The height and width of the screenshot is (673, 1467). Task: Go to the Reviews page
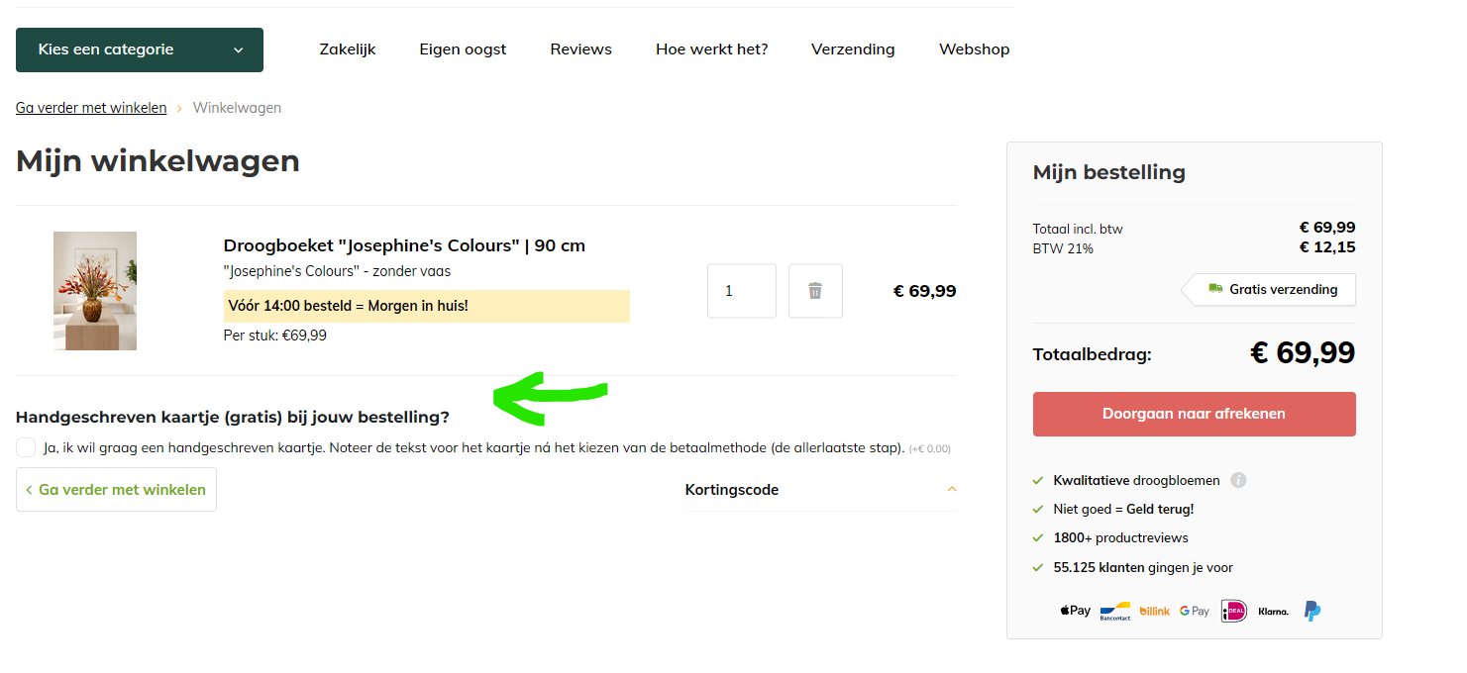pyautogui.click(x=580, y=49)
